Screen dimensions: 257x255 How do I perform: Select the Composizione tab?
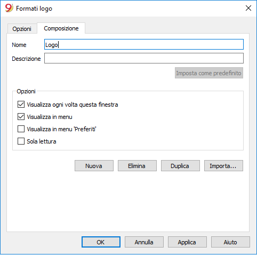[61, 28]
